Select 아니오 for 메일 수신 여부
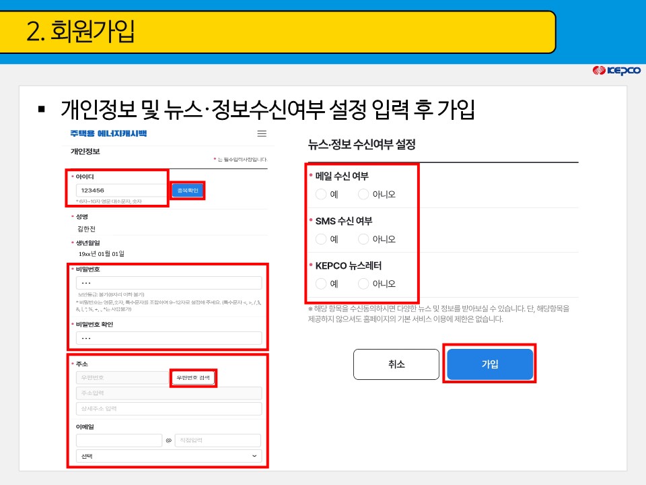 [363, 194]
